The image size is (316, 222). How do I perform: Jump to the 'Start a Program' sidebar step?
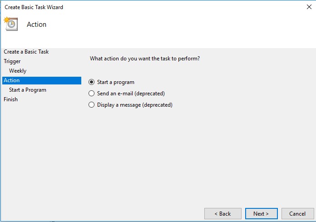tap(28, 90)
